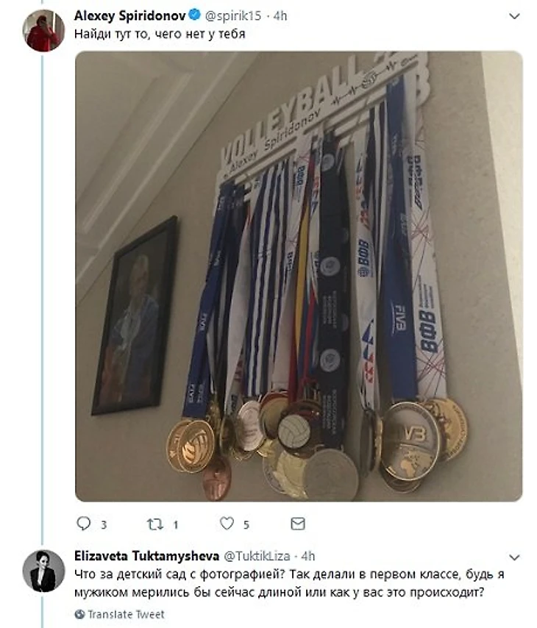Open @spirik15 handle link

point(233,15)
